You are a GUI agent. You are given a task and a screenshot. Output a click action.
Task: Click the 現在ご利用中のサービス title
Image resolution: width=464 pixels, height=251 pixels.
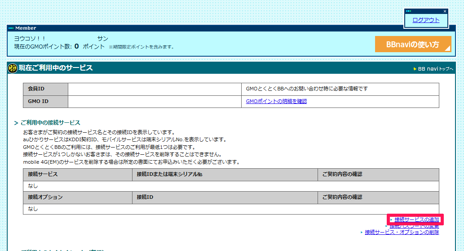(x=56, y=68)
